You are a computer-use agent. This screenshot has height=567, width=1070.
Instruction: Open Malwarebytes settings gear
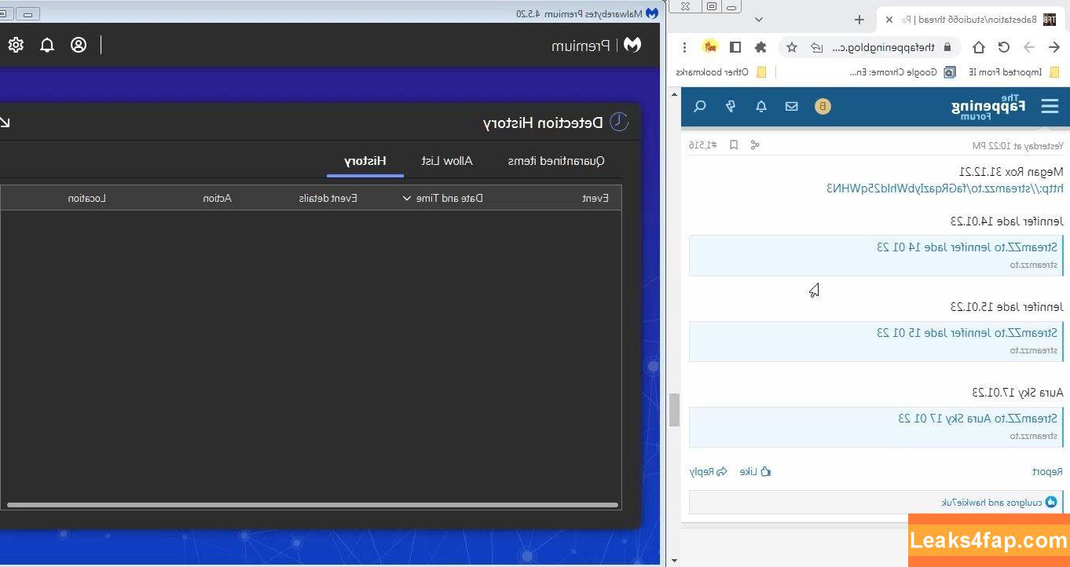(16, 45)
